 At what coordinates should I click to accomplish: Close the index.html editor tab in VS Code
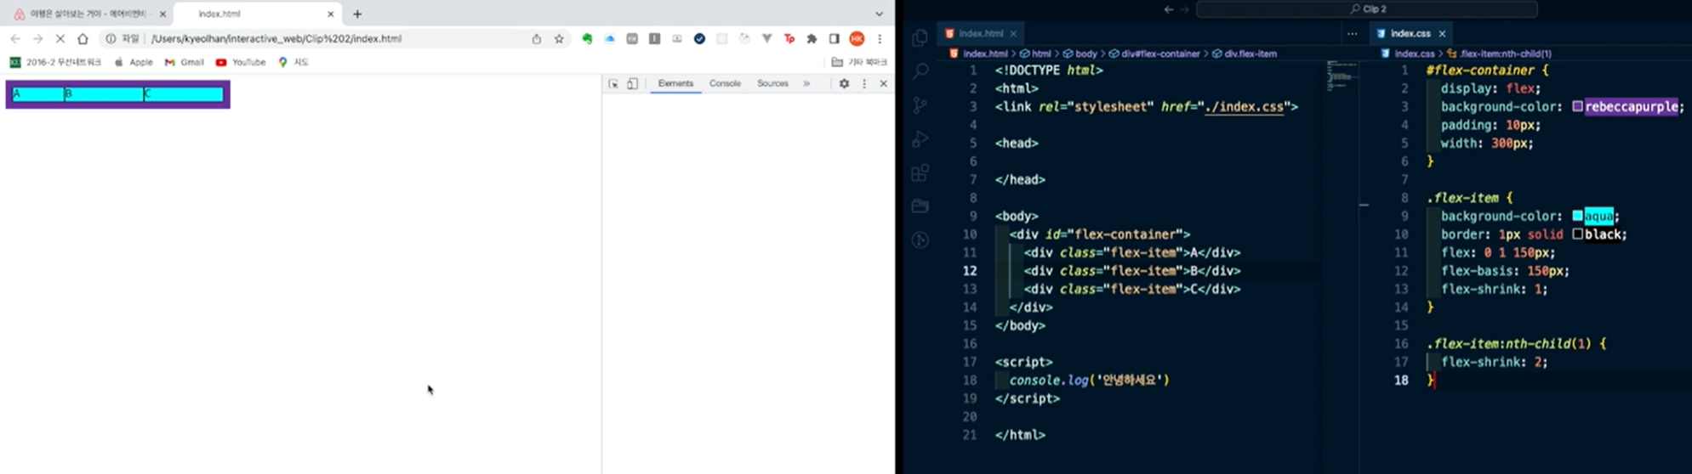pos(1013,34)
